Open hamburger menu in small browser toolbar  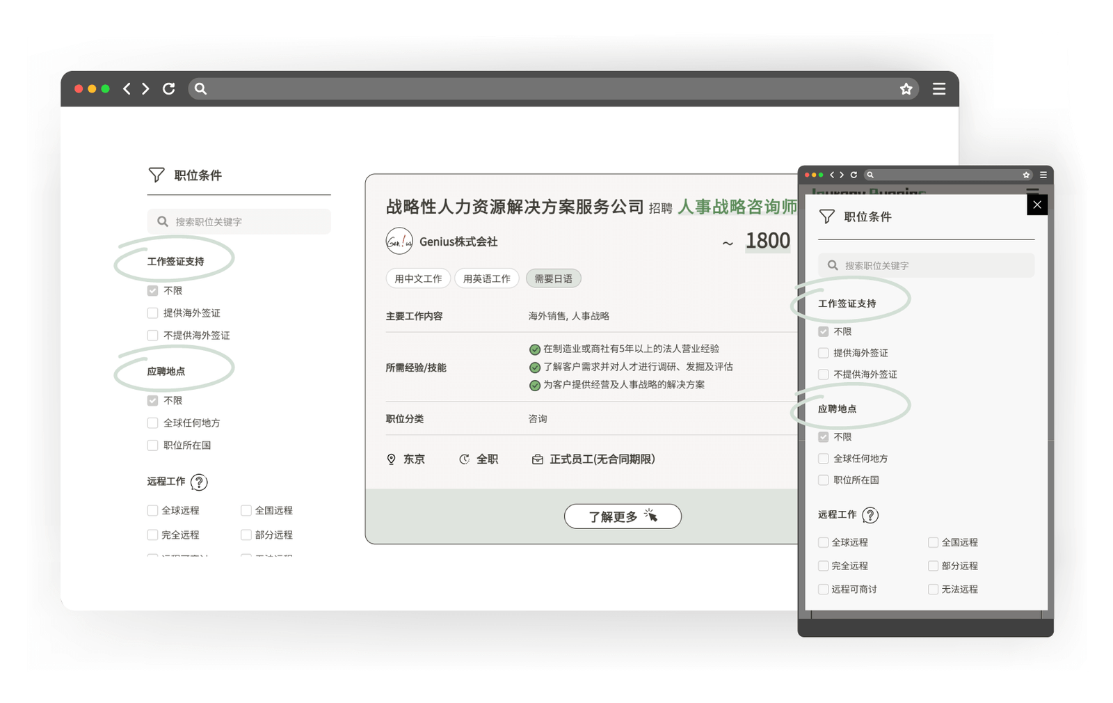(x=1043, y=175)
